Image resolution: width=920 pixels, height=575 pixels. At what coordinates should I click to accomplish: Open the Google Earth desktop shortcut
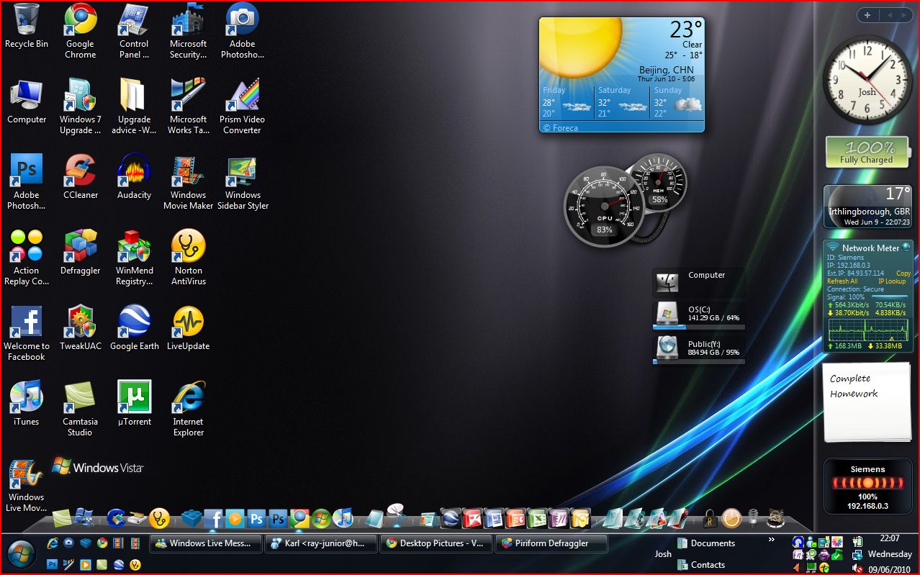[x=134, y=328]
